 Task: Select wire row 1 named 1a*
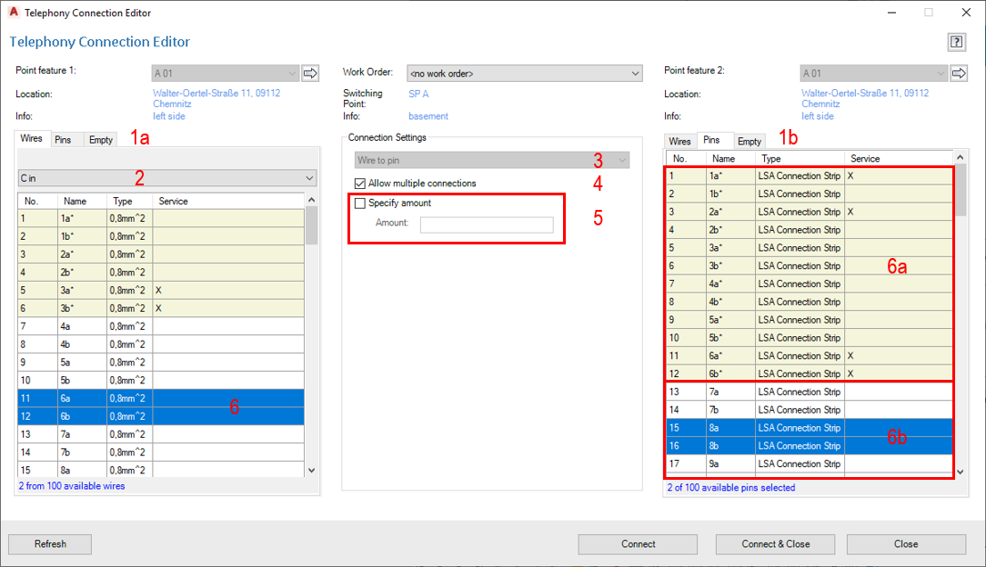click(161, 218)
